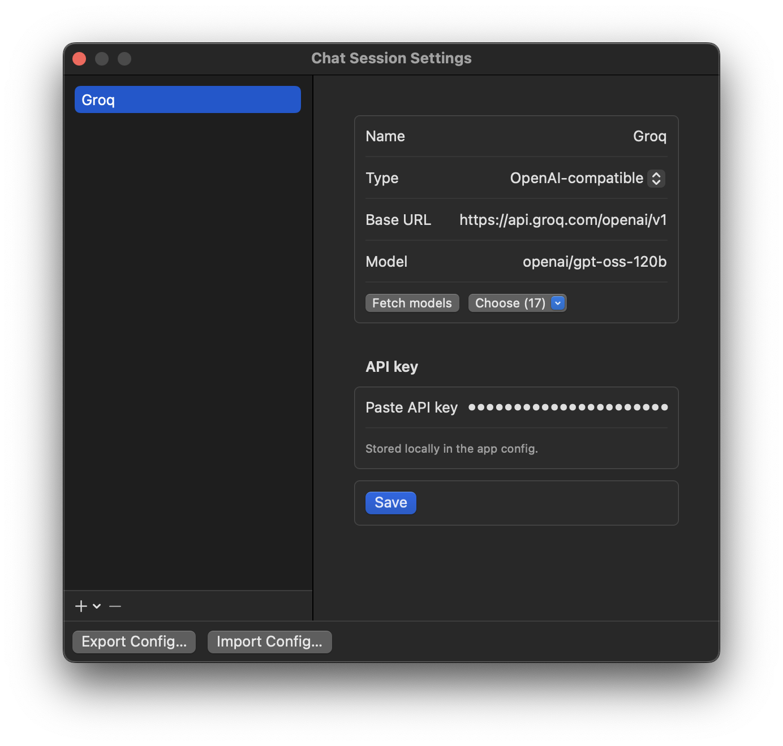783x746 pixels.
Task: Click Export Config button
Action: (x=134, y=641)
